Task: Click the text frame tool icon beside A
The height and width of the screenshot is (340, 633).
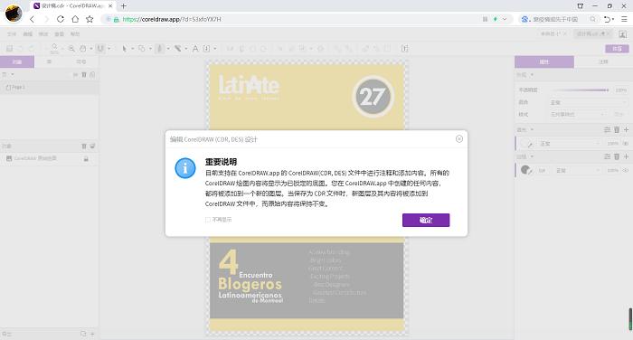Action: (x=206, y=49)
